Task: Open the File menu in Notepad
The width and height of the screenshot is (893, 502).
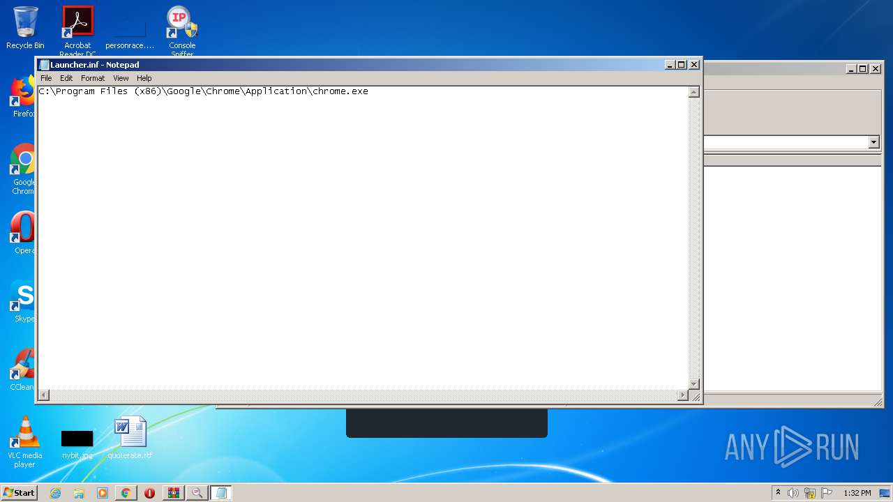Action: coord(46,78)
